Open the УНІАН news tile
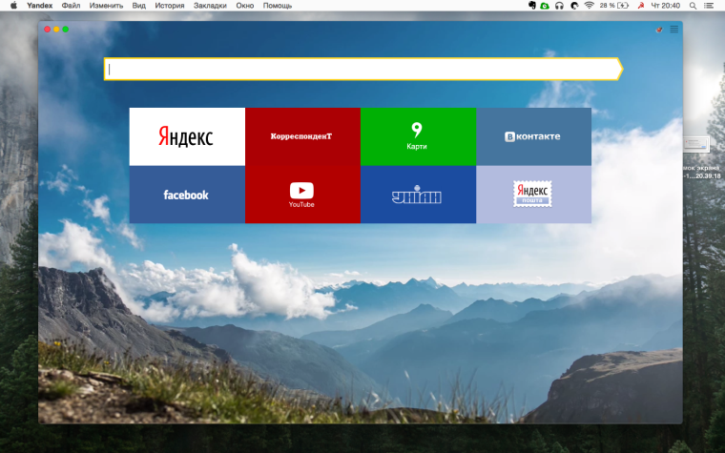This screenshot has width=725, height=453. pyautogui.click(x=418, y=195)
